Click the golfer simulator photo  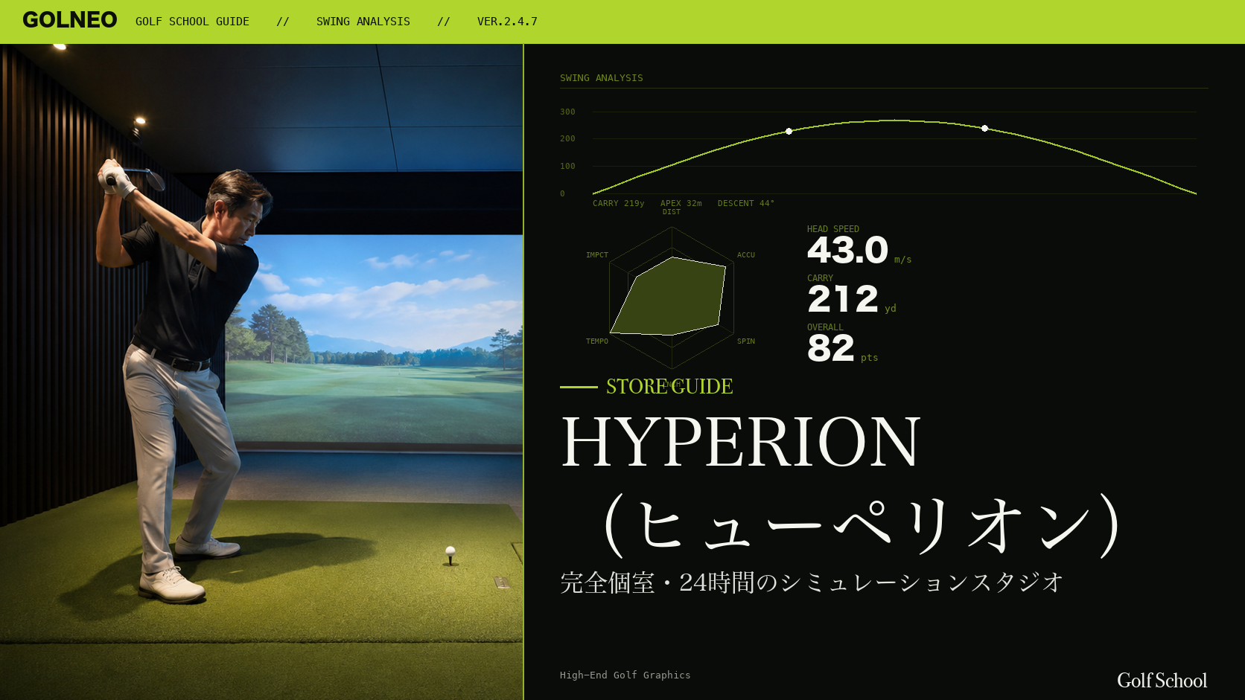coord(261,372)
